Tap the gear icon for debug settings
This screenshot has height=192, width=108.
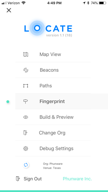[26, 148]
